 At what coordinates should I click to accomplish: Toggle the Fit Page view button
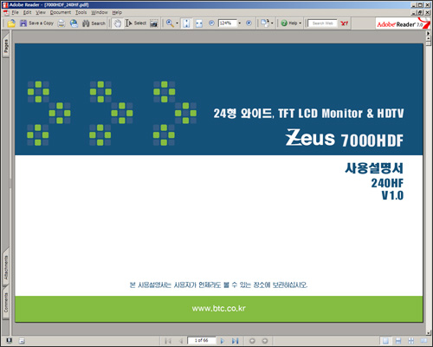tap(186, 23)
